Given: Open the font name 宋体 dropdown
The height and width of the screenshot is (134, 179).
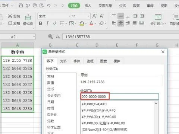Looking at the screenshot, I should click(x=69, y=16).
